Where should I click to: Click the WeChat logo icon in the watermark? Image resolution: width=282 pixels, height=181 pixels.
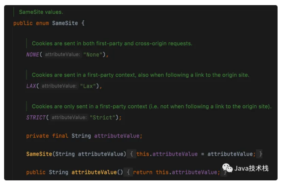pyautogui.click(x=227, y=168)
